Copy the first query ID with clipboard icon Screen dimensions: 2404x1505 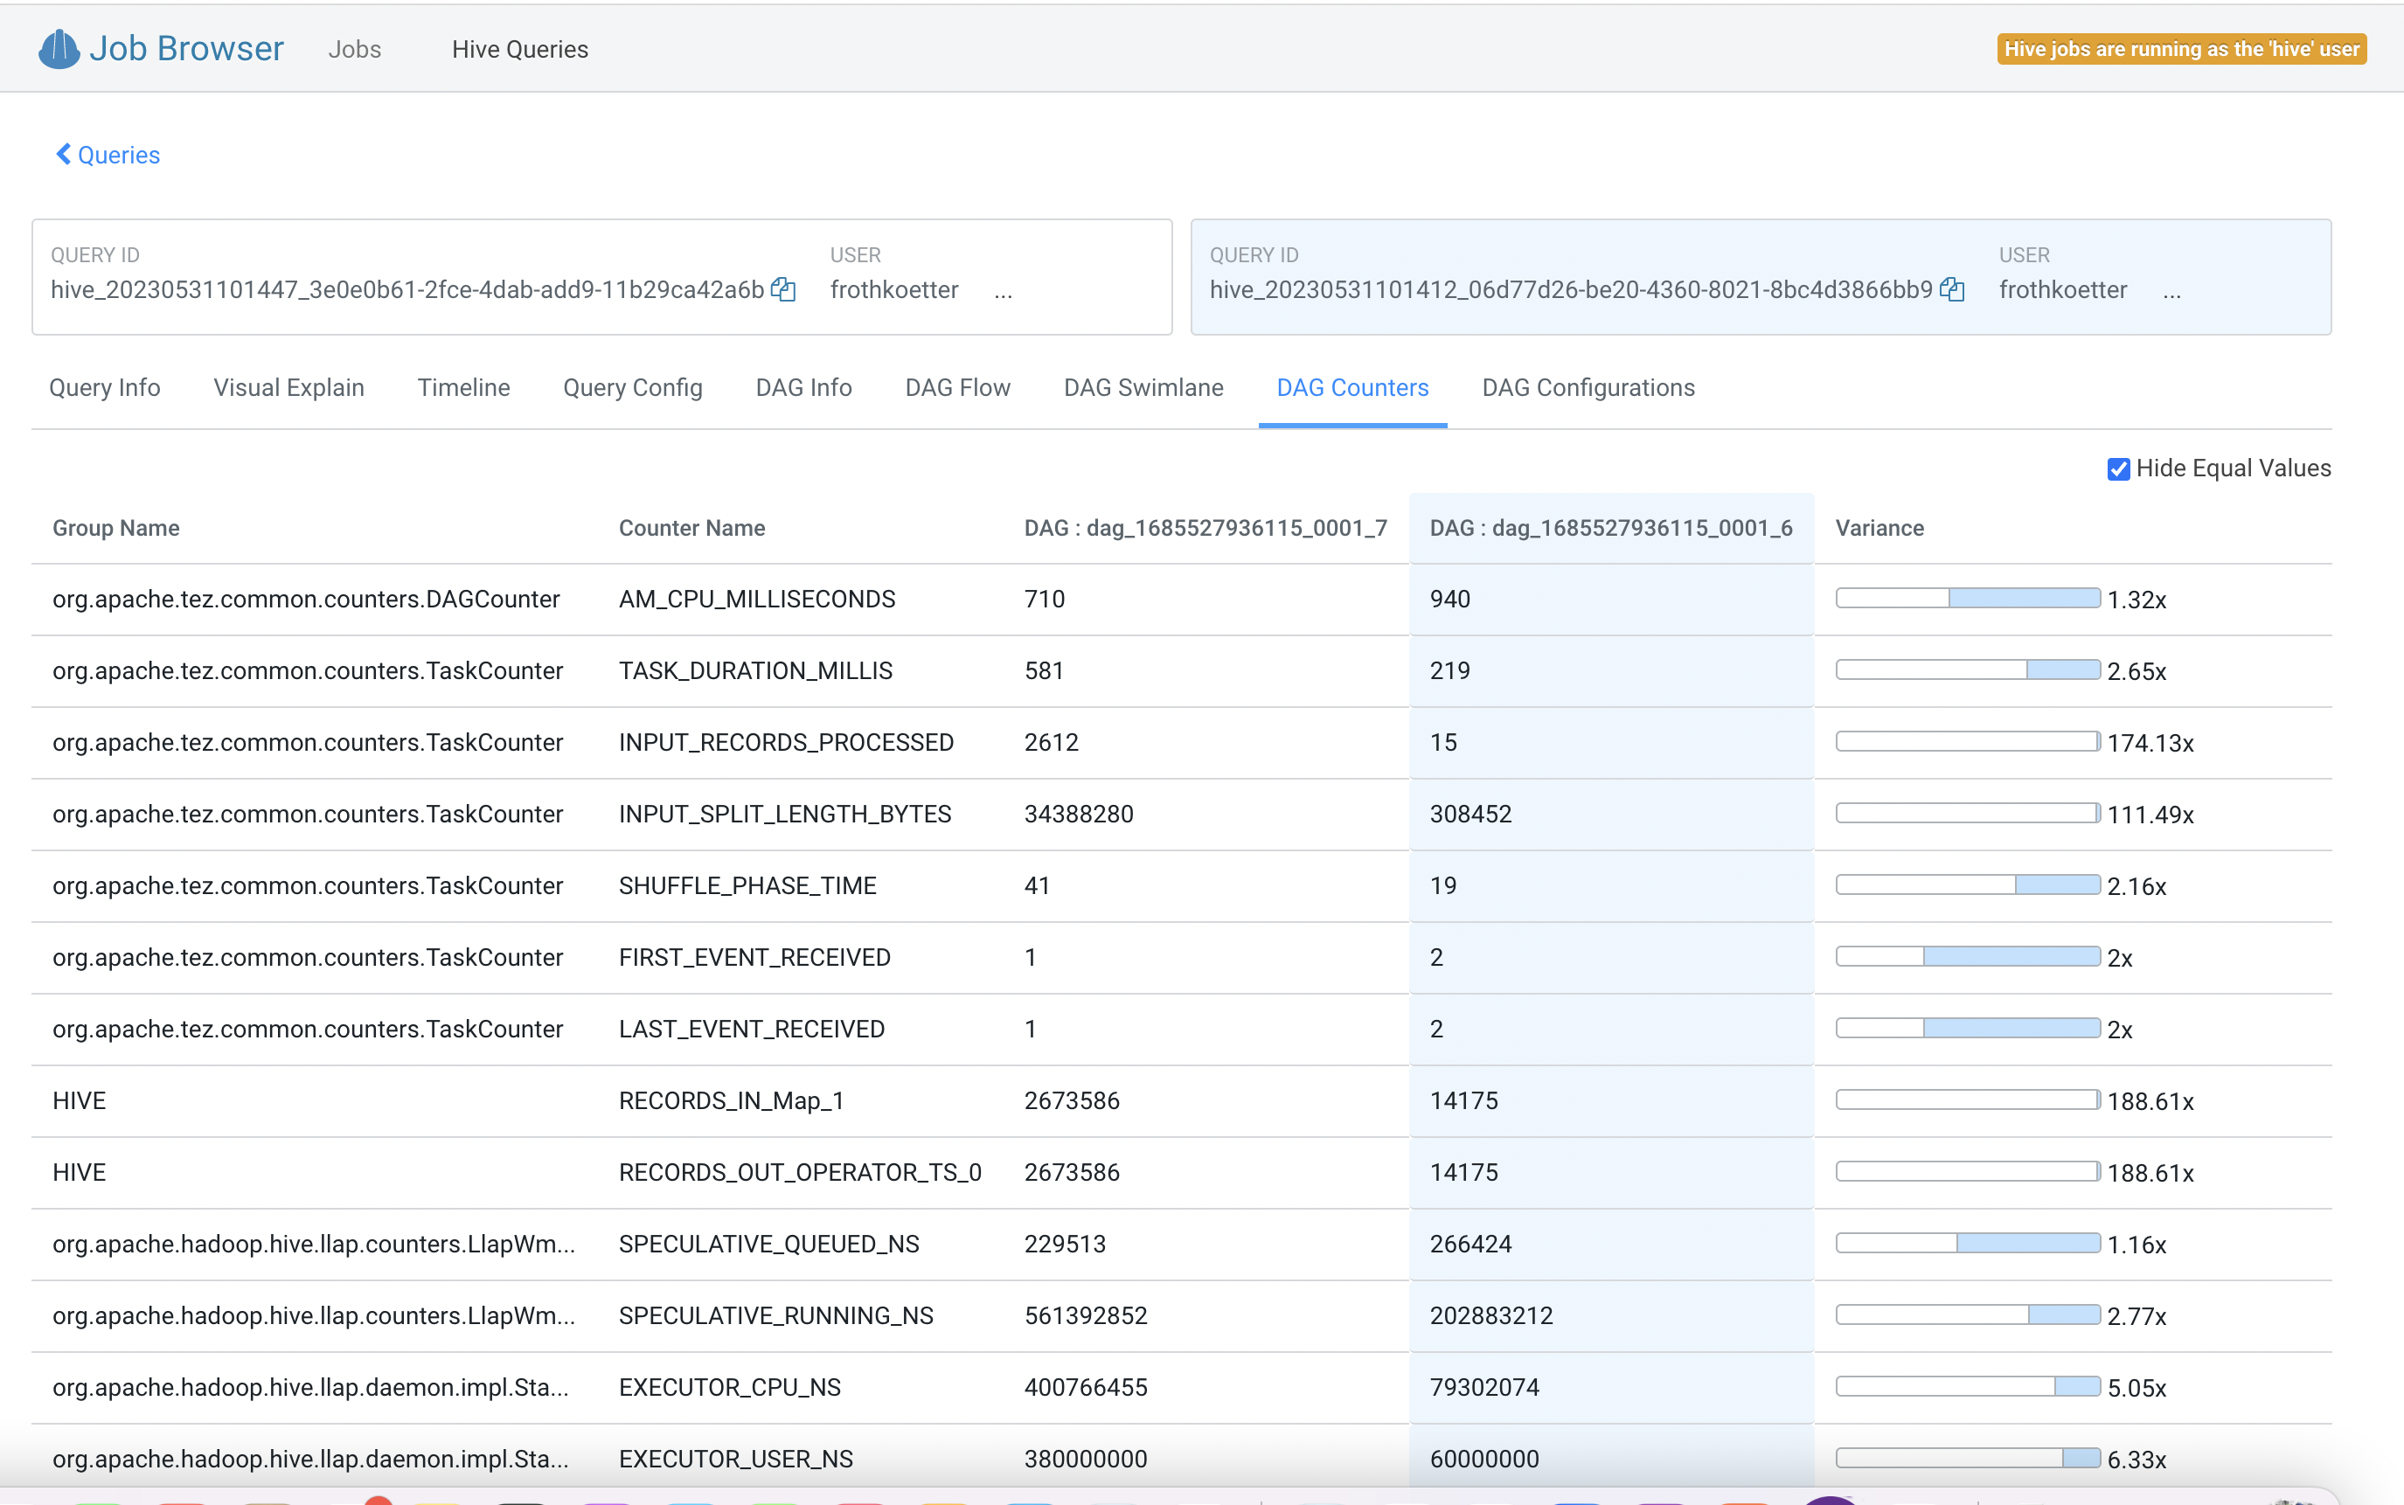coord(783,289)
